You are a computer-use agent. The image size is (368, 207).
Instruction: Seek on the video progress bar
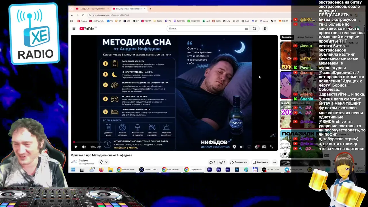click(x=174, y=142)
